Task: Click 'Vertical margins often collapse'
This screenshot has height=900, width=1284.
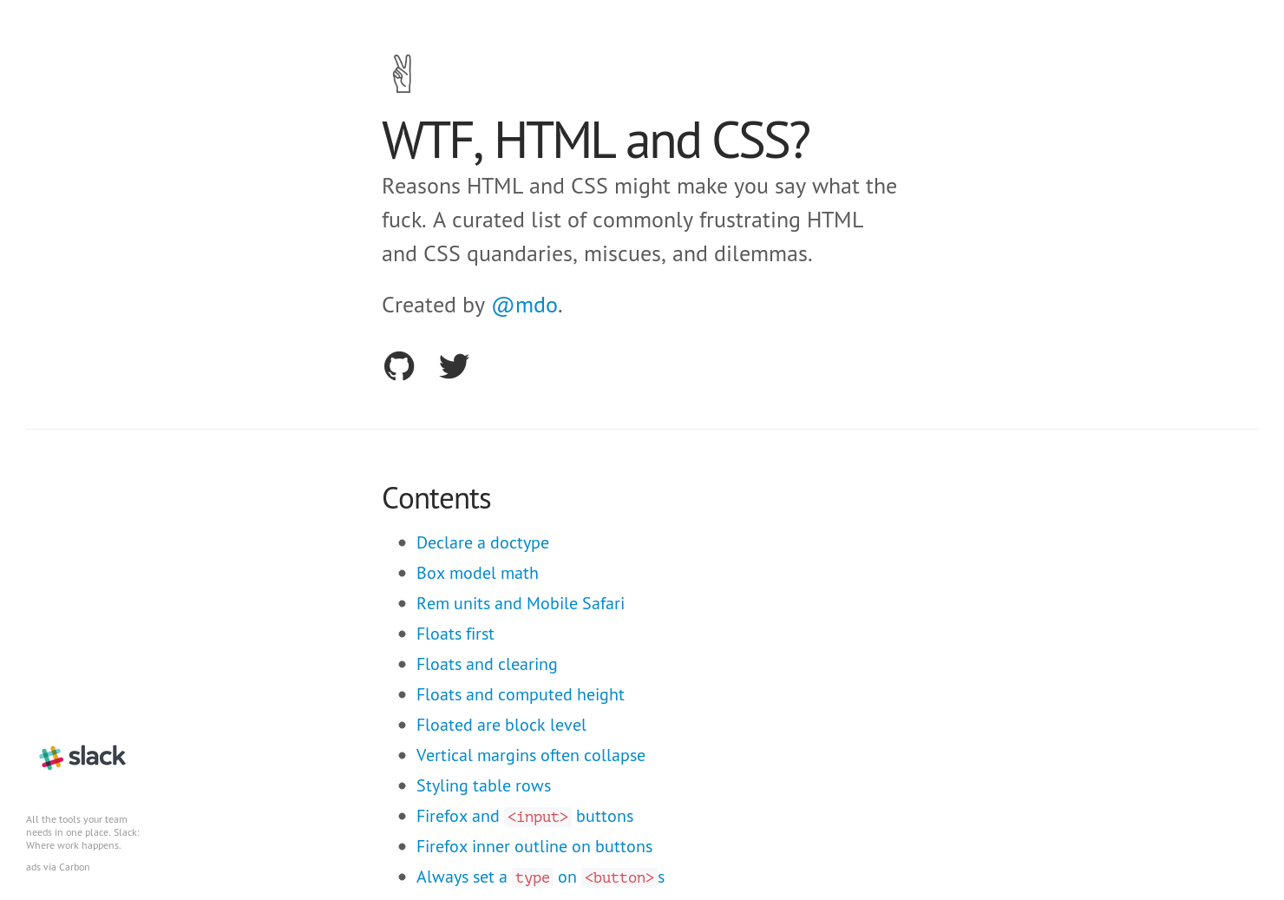Action: point(531,755)
